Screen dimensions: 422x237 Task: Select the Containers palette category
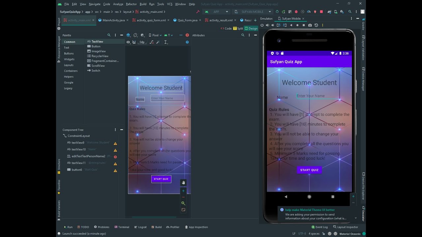(71, 71)
